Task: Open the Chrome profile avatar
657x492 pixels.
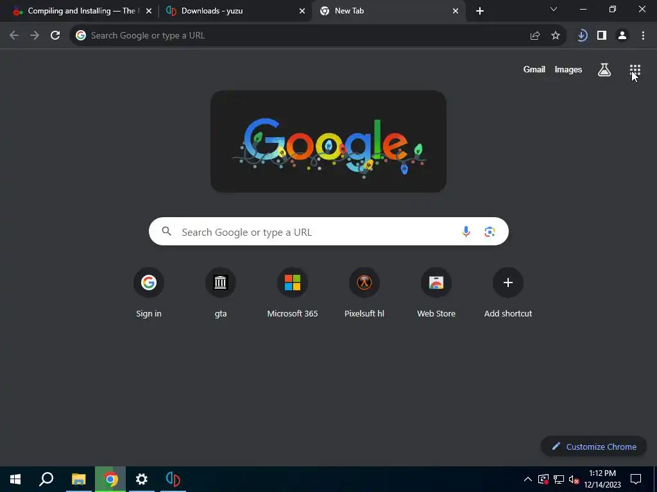Action: click(622, 36)
